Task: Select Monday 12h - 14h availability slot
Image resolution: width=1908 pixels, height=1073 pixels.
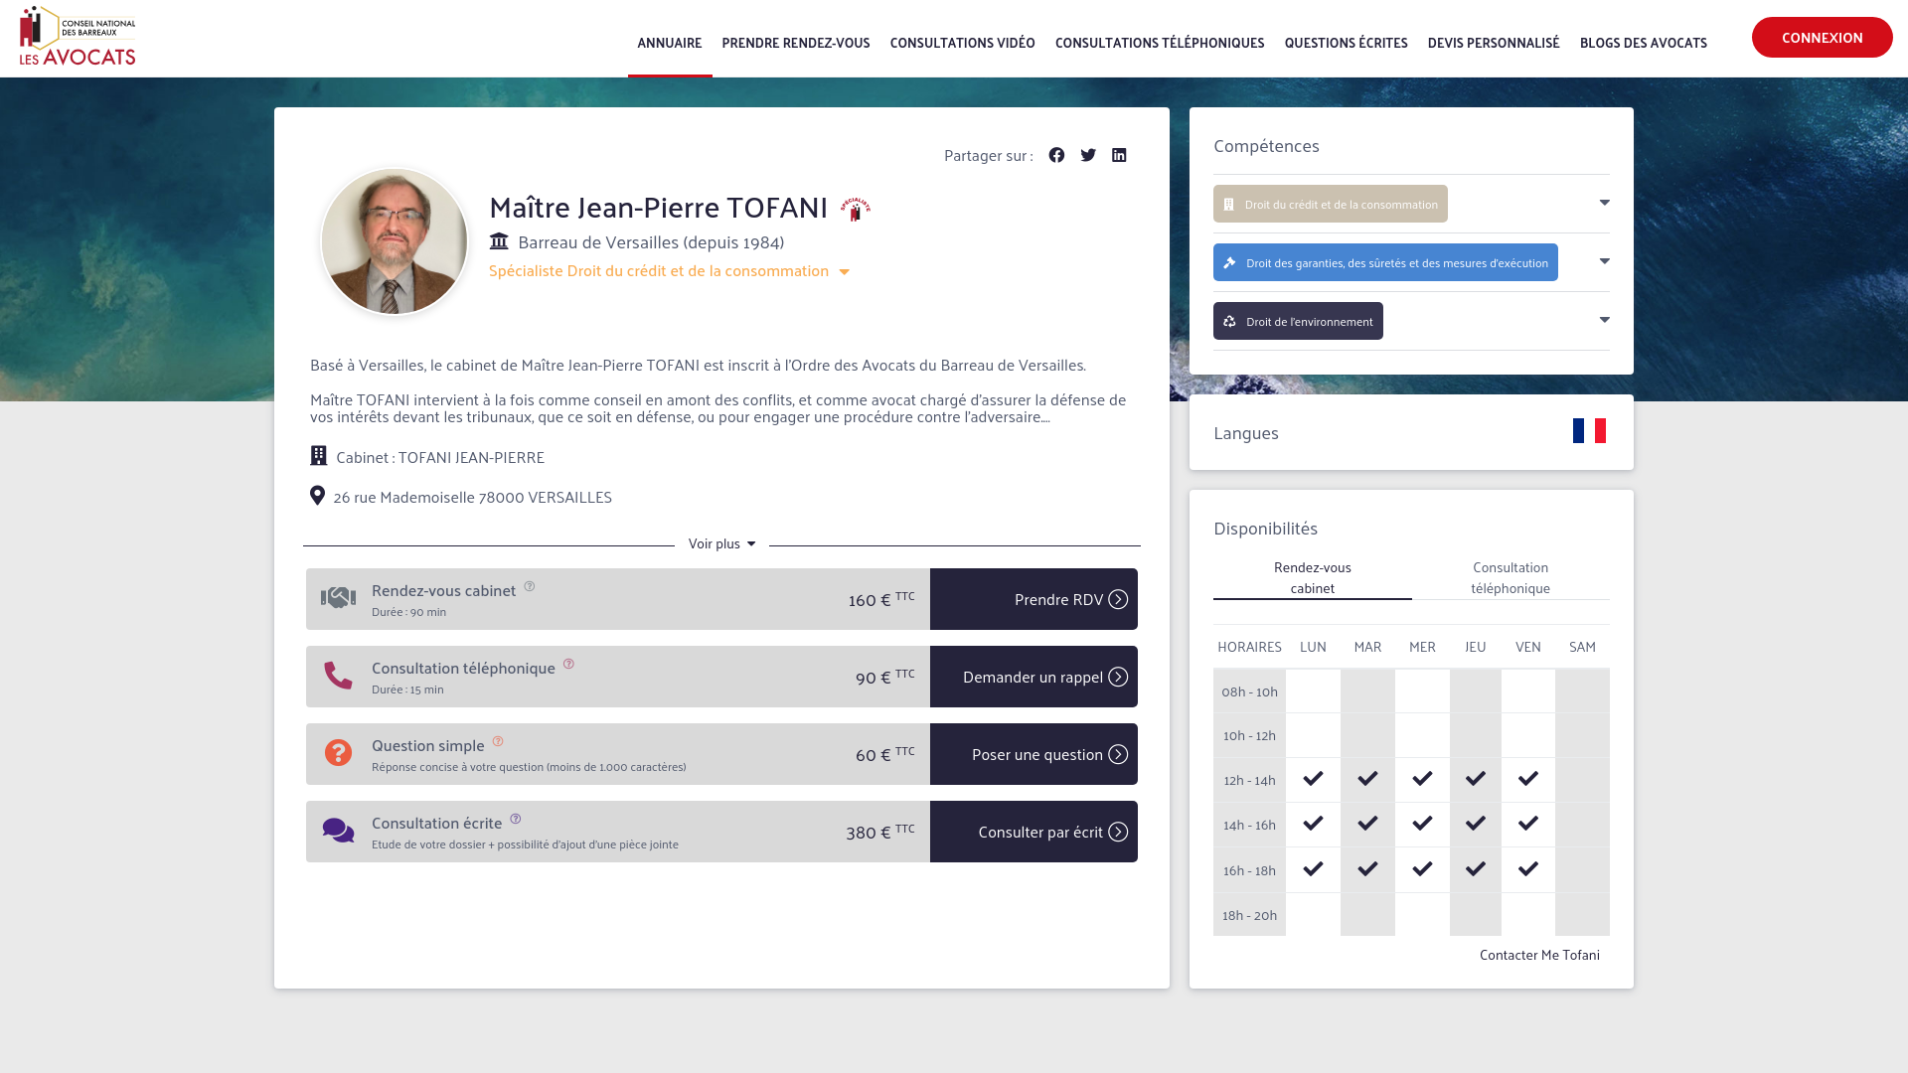Action: (x=1313, y=779)
